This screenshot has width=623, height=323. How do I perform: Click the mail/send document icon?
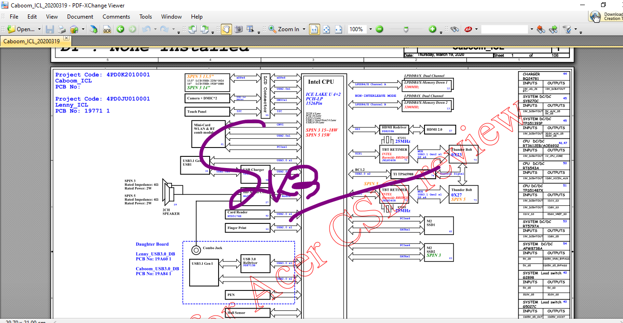click(x=74, y=29)
